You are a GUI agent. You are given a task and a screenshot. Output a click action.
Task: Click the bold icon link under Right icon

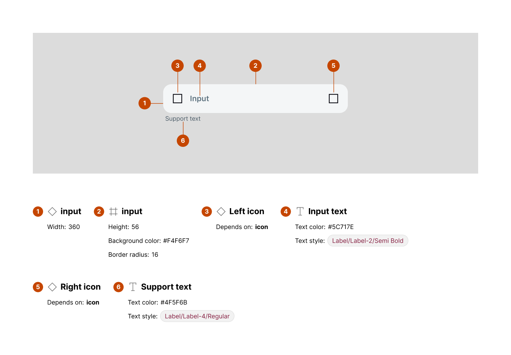[93, 303]
